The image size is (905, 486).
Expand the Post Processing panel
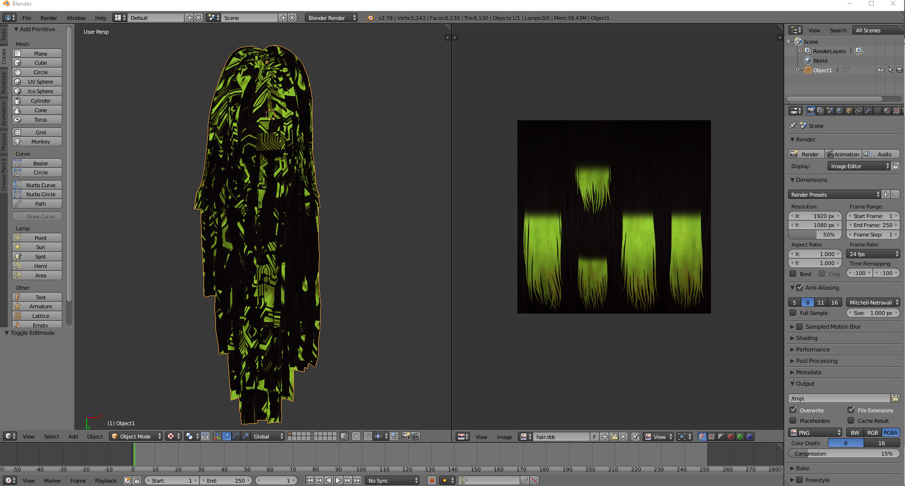coord(816,361)
